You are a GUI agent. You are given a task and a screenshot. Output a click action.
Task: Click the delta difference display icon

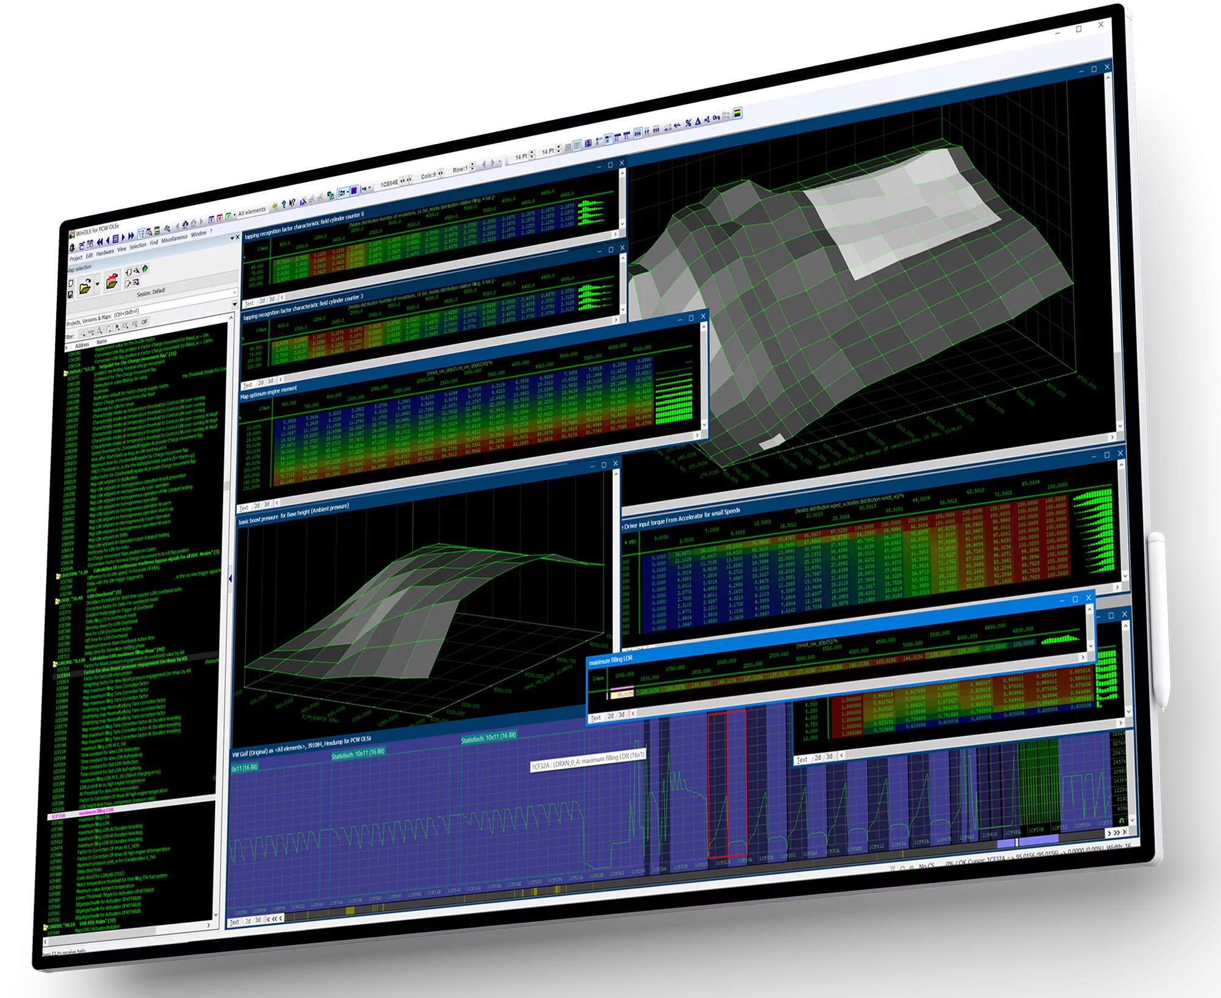698,121
